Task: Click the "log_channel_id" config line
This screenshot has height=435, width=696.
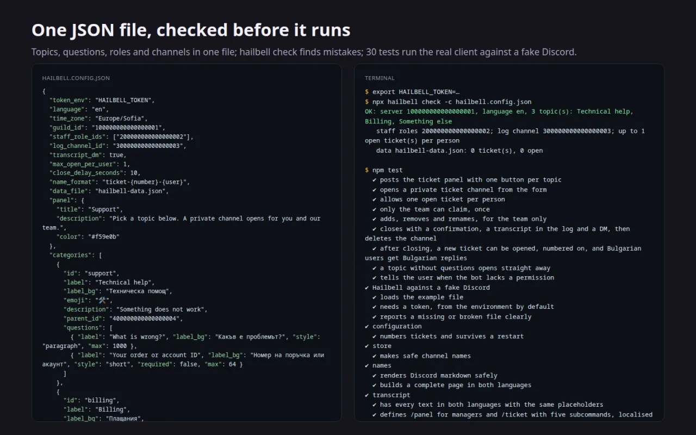Action: point(118,146)
